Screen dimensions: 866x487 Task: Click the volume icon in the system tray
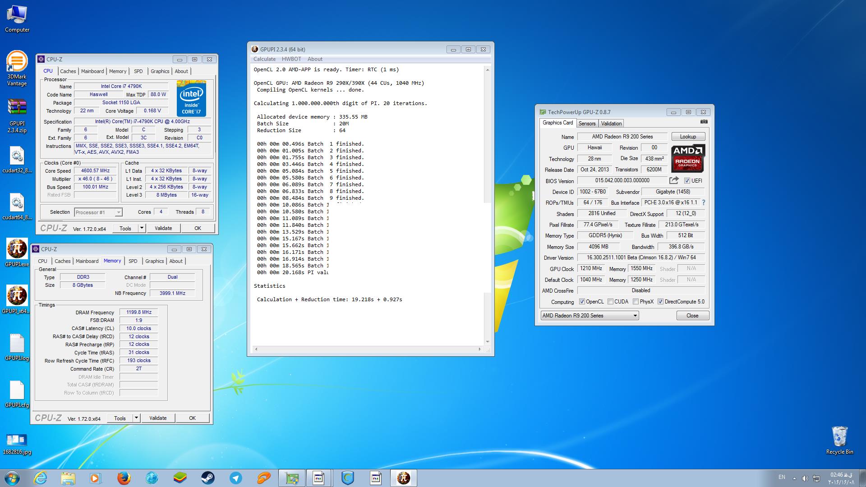(805, 478)
